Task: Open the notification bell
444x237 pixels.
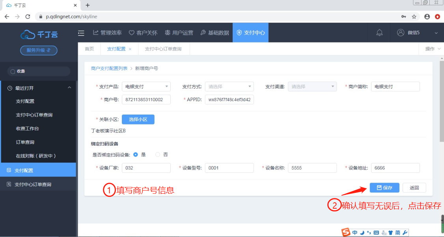Action: tap(379, 33)
